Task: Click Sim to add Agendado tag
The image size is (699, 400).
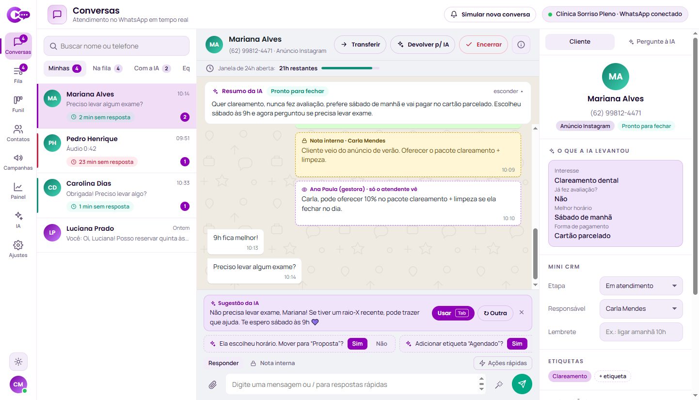Action: pos(517,344)
